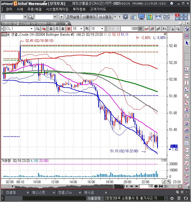
Task: Click the printer icon in top toolbar
Action: pyautogui.click(x=166, y=17)
